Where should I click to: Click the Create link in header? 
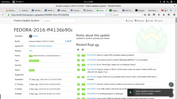click(x=129, y=21)
